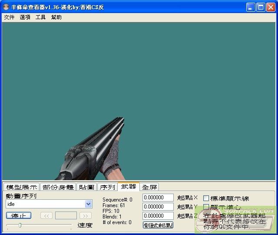Click the 'Blends: 1' text
Image resolution: width=278 pixels, height=235 pixels.
pyautogui.click(x=112, y=217)
